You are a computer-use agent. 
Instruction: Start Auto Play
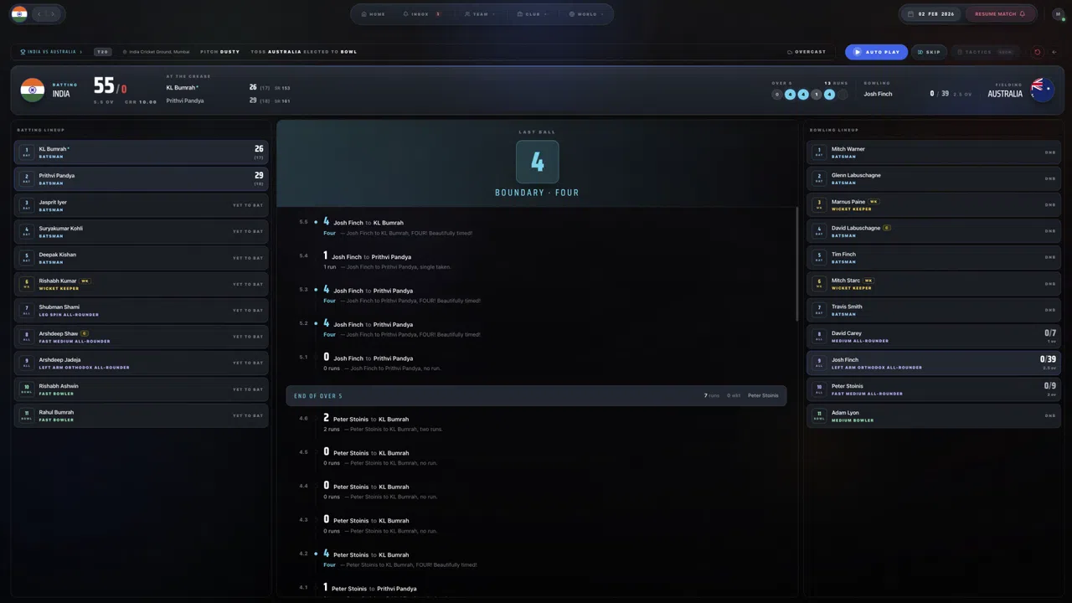(876, 52)
